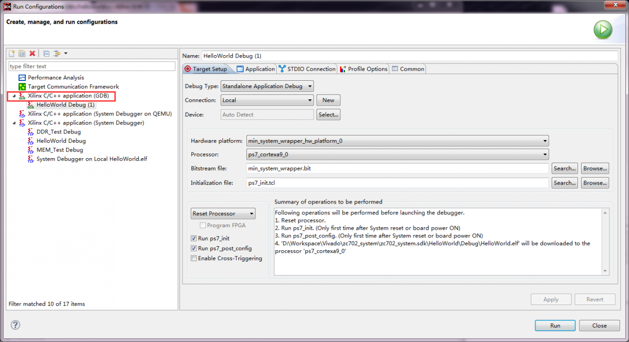The image size is (629, 342).
Task: Browse for an initialization file
Action: point(595,183)
